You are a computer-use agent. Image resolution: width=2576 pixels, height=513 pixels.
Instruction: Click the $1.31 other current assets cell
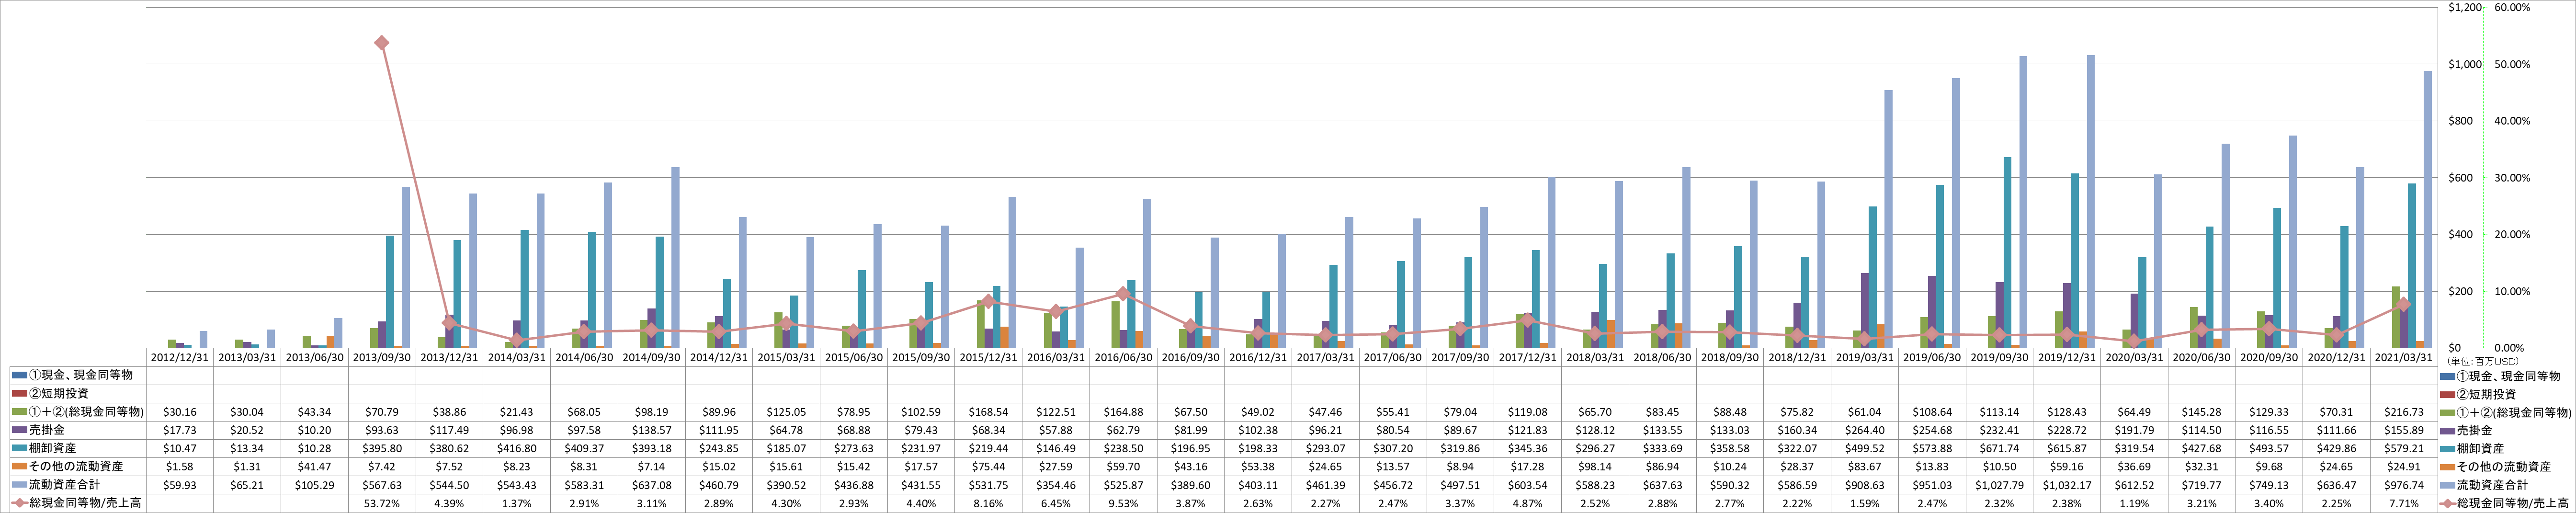click(x=247, y=467)
